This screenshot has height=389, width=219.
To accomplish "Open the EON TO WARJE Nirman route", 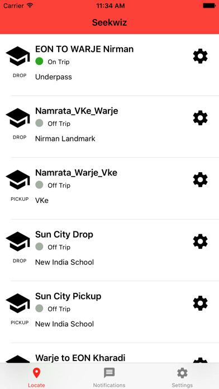I will [109, 65].
